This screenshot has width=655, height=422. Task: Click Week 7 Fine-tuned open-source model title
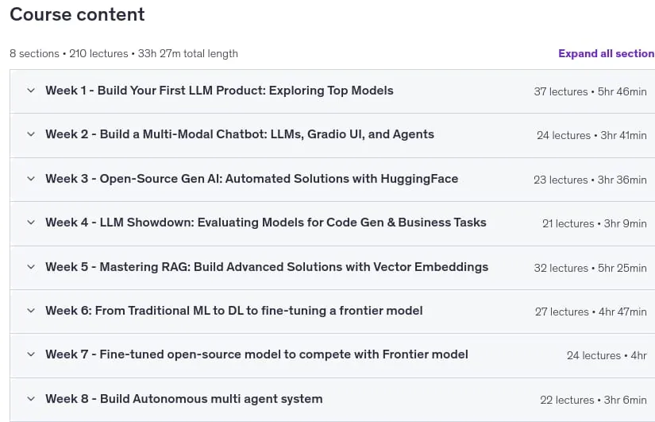tap(256, 354)
